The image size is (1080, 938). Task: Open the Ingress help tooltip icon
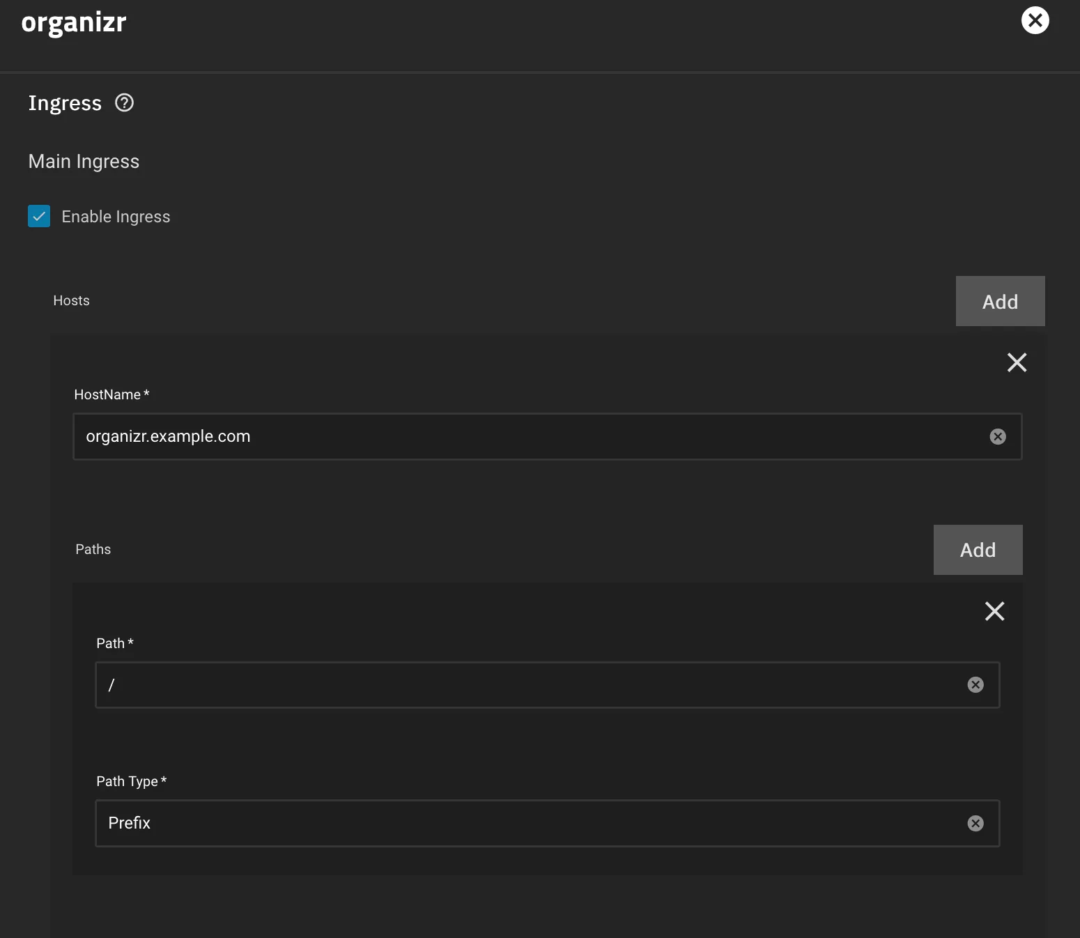[124, 103]
